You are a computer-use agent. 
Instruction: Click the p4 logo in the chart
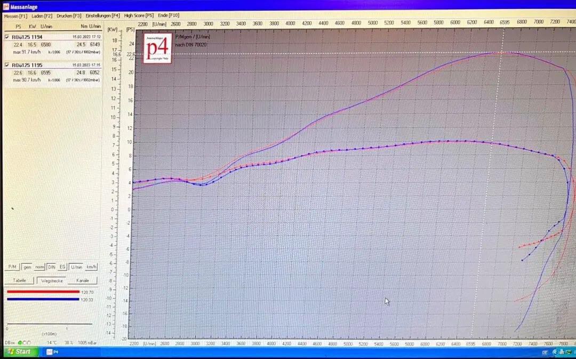click(x=158, y=48)
